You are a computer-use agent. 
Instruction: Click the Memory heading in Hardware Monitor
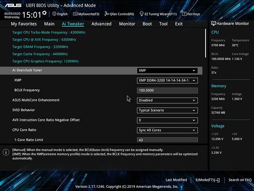[x=219, y=86]
